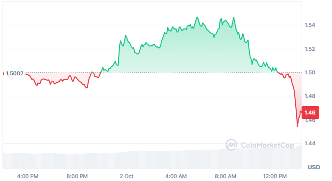Click the CoinMarketCap logo icon

pos(231,145)
